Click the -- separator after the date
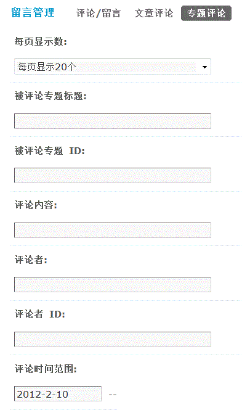 pyautogui.click(x=113, y=395)
